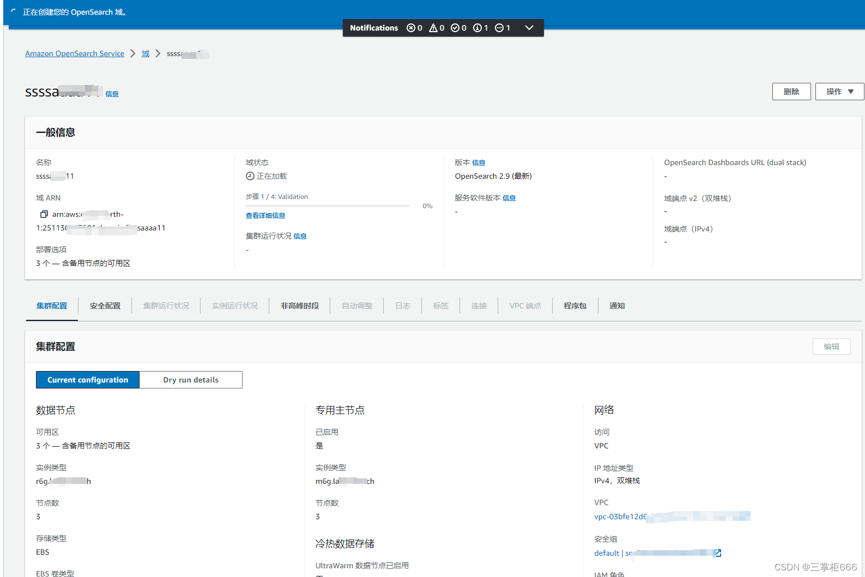865x577 pixels.
Task: Click the 专用主节点 heading
Action: [340, 410]
